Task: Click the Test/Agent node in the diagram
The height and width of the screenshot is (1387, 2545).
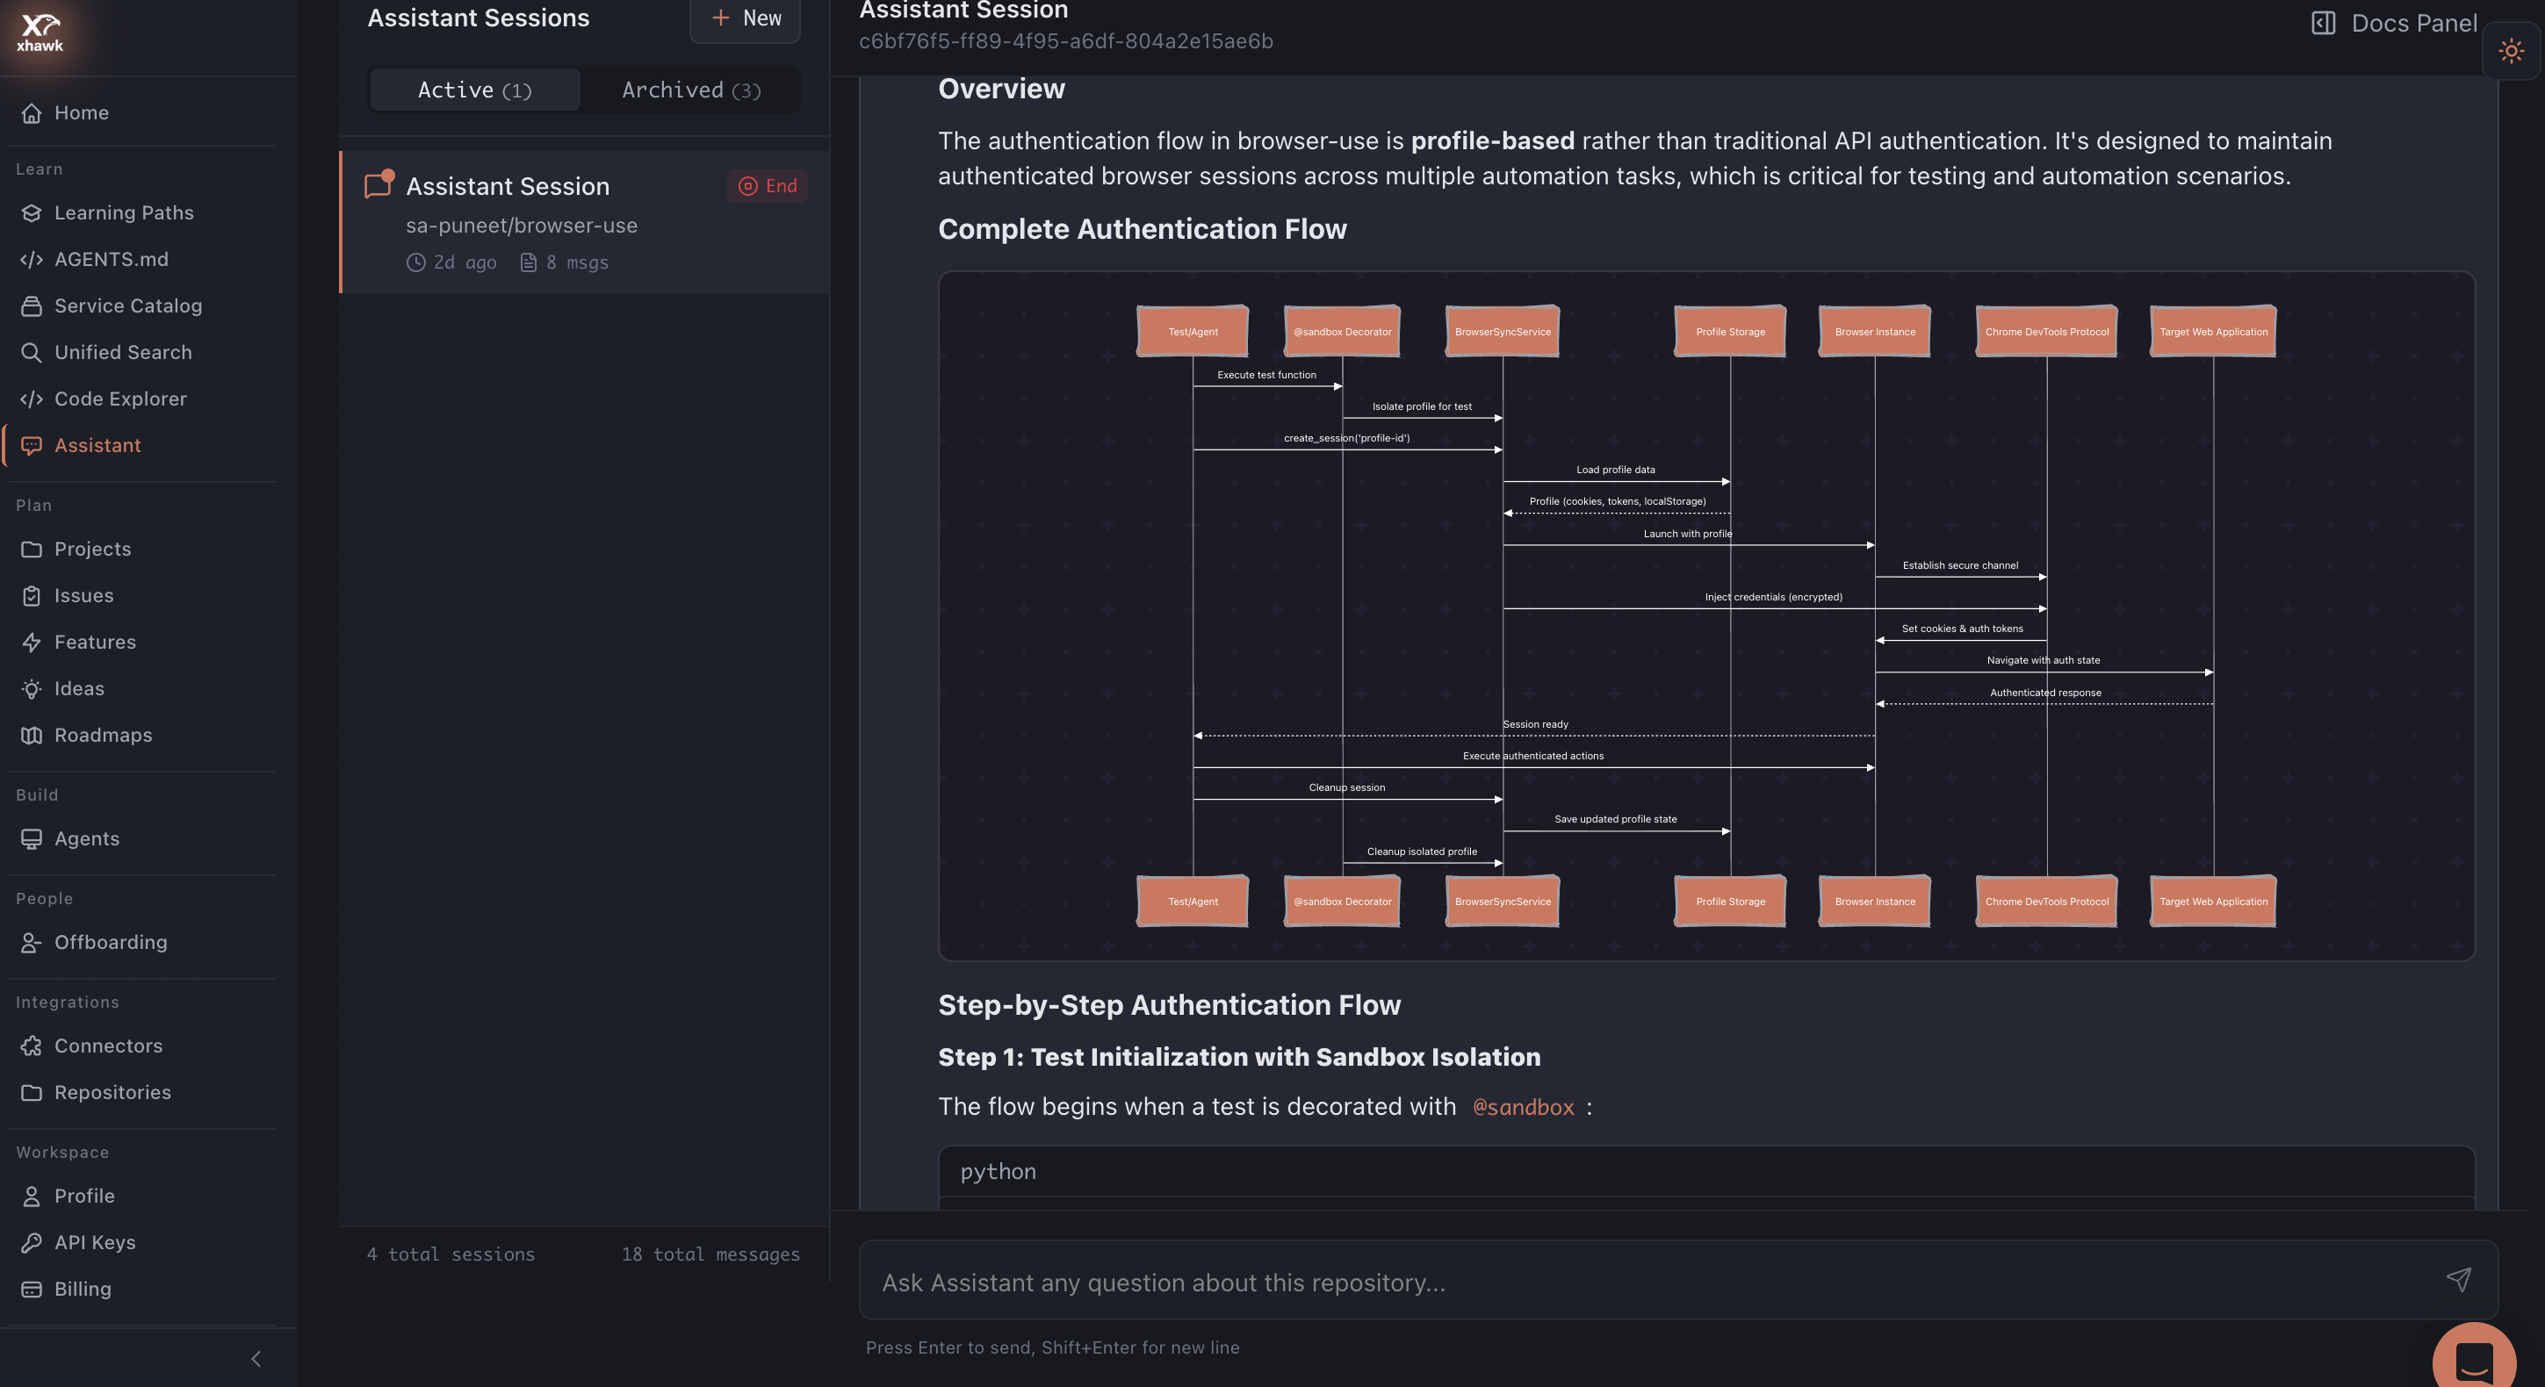Action: coord(1193,332)
